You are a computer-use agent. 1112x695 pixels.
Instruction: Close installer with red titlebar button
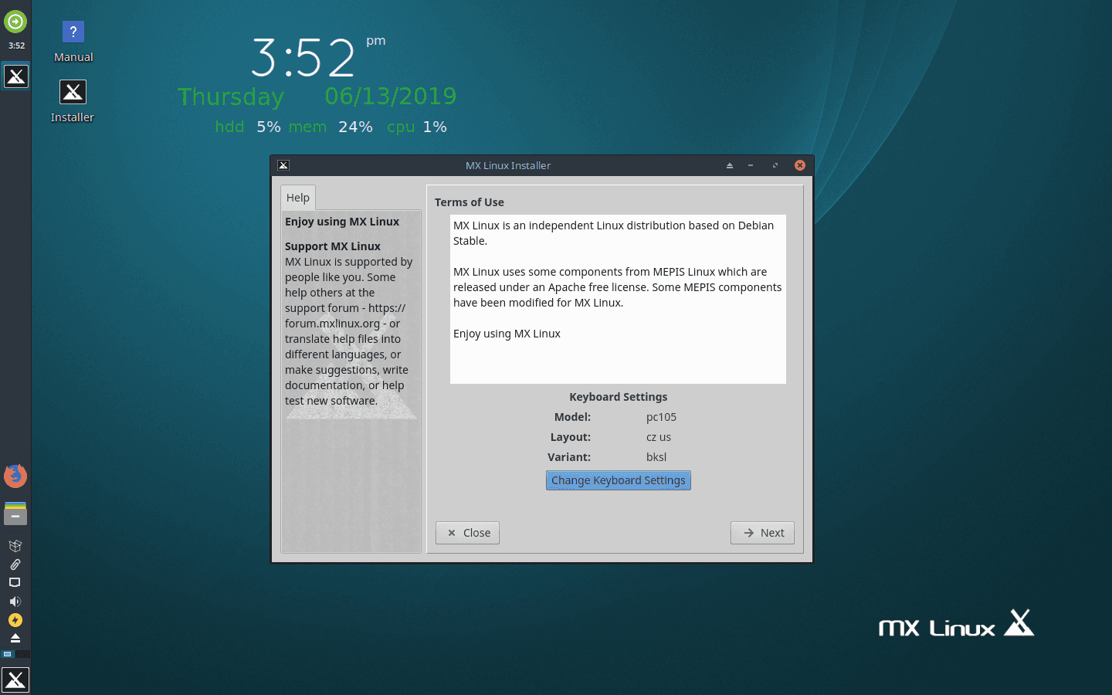(800, 165)
